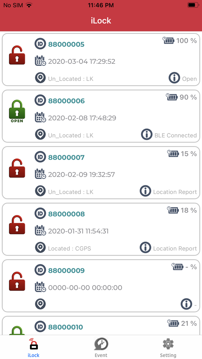This screenshot has width=202, height=359.
Task: Tap the location pin icon showing Located : CGPS
Action: [40, 247]
